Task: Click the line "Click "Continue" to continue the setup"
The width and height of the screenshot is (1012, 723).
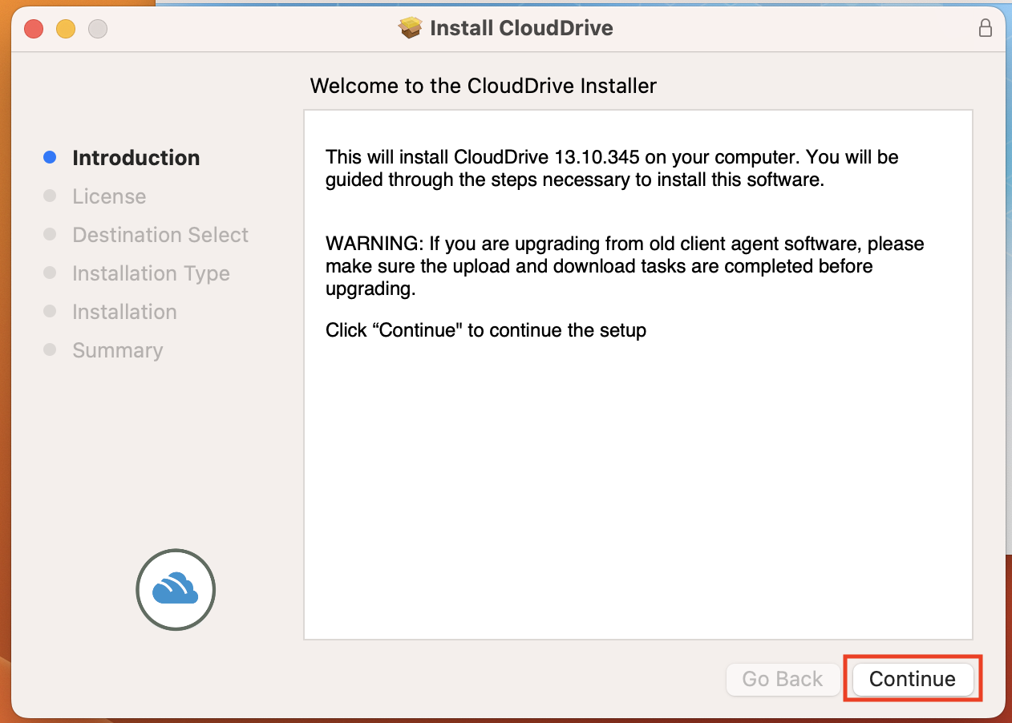Action: pos(486,330)
